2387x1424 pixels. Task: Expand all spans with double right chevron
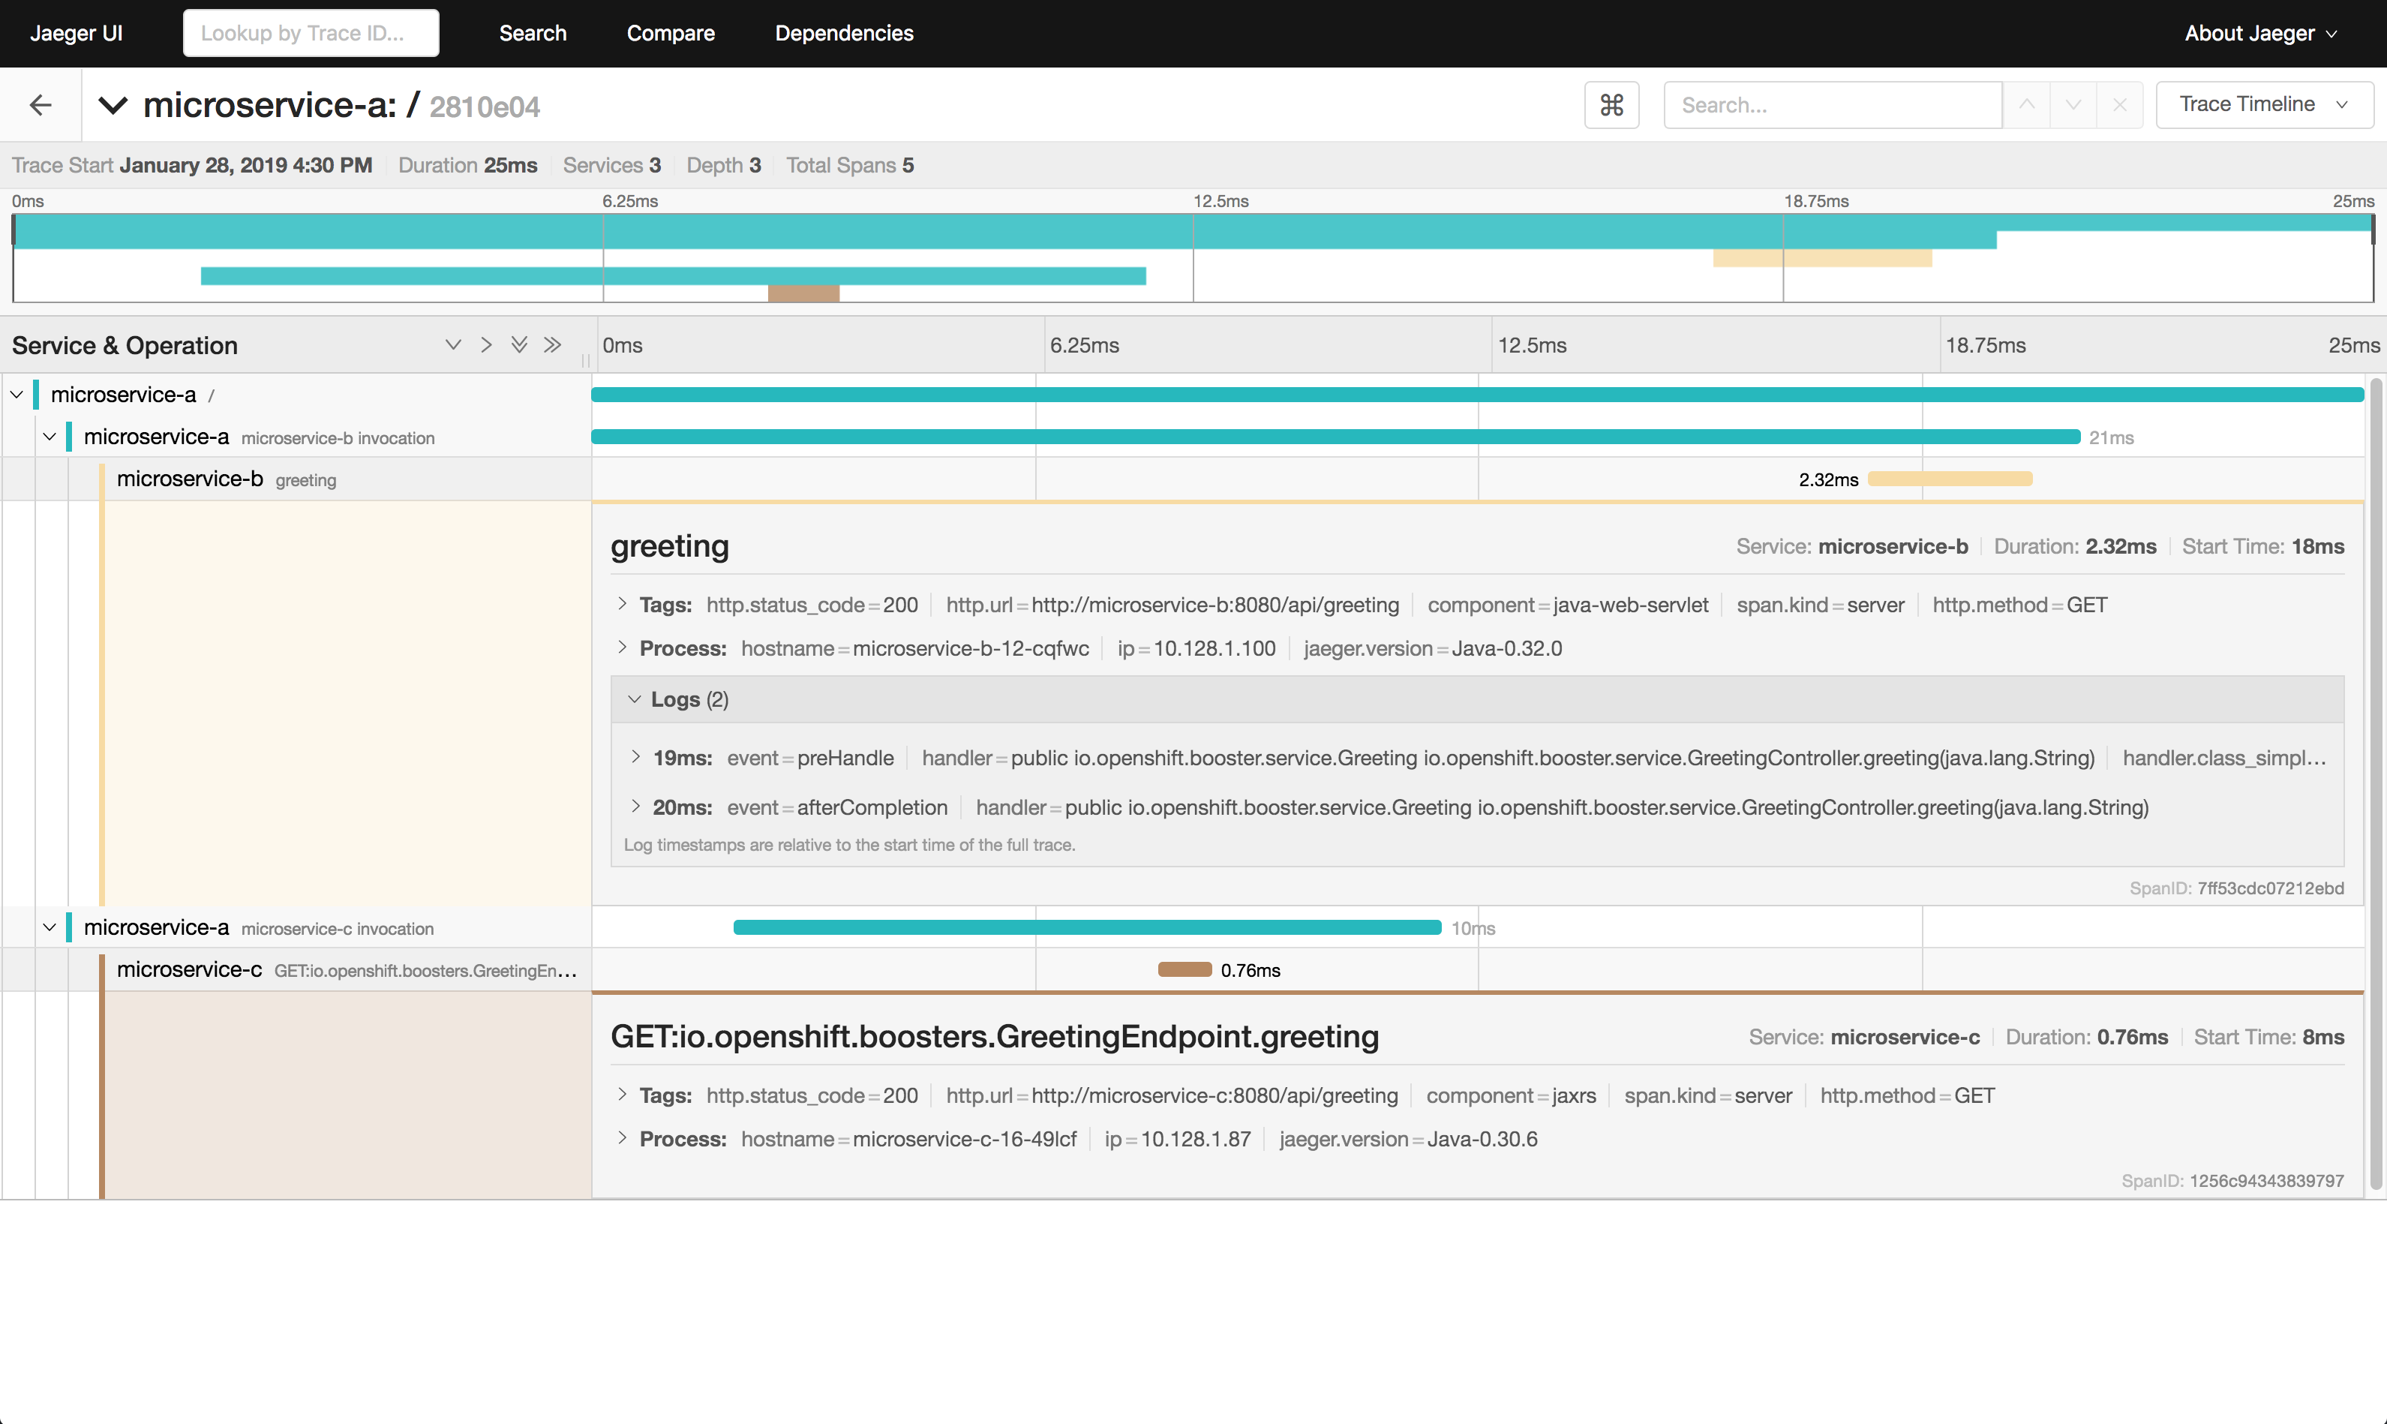pos(553,345)
